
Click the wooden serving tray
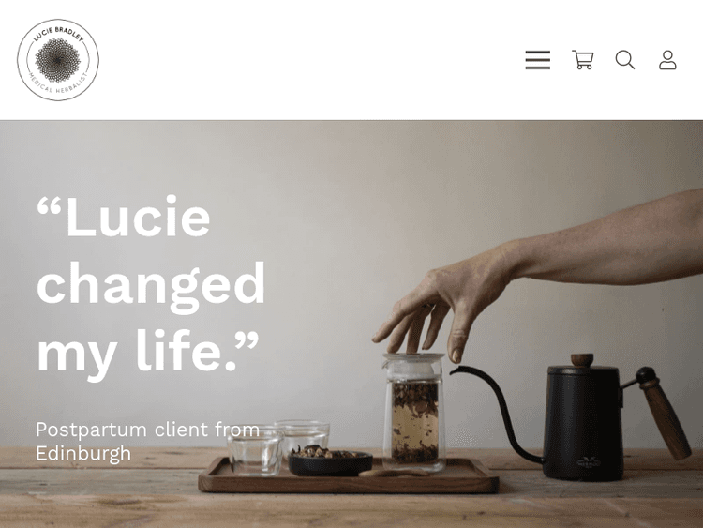349,476
